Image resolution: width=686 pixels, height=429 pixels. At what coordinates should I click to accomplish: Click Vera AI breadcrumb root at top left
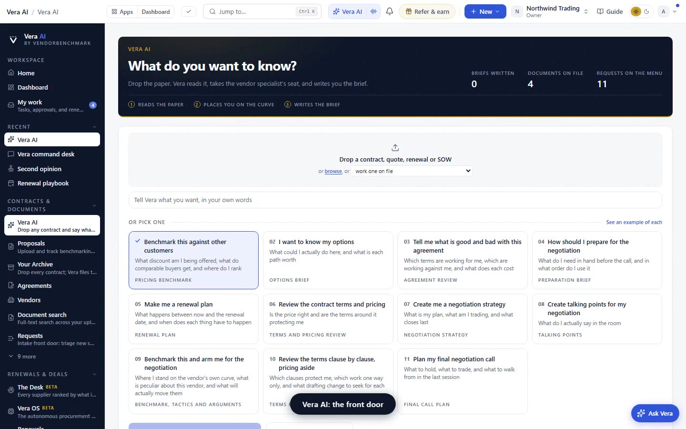click(x=17, y=12)
